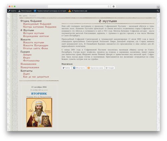This screenshot has height=141, width=167.
Task: Click the Odnoklassniki logo icon
Action: coord(89,68)
